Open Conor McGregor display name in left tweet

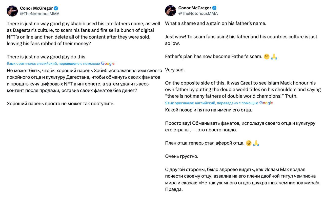(x=36, y=8)
